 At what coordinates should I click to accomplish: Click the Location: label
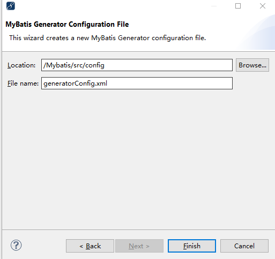(x=21, y=65)
